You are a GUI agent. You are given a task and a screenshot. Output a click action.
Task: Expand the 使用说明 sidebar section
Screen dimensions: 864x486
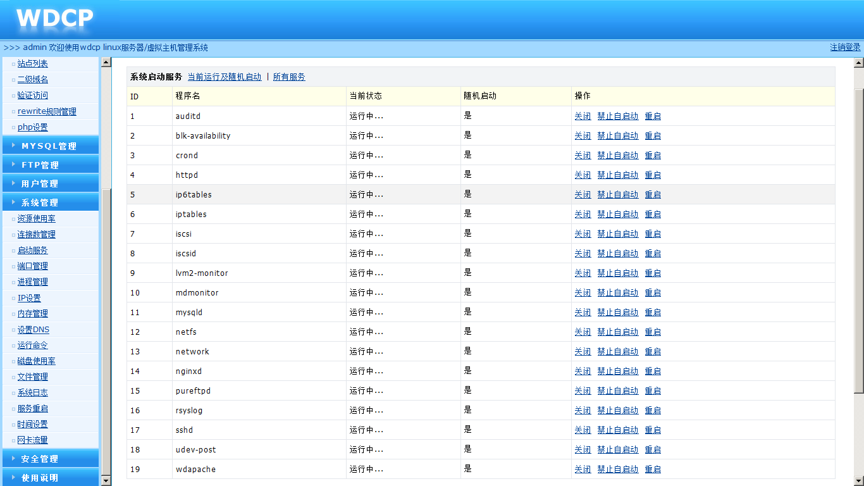coord(49,478)
